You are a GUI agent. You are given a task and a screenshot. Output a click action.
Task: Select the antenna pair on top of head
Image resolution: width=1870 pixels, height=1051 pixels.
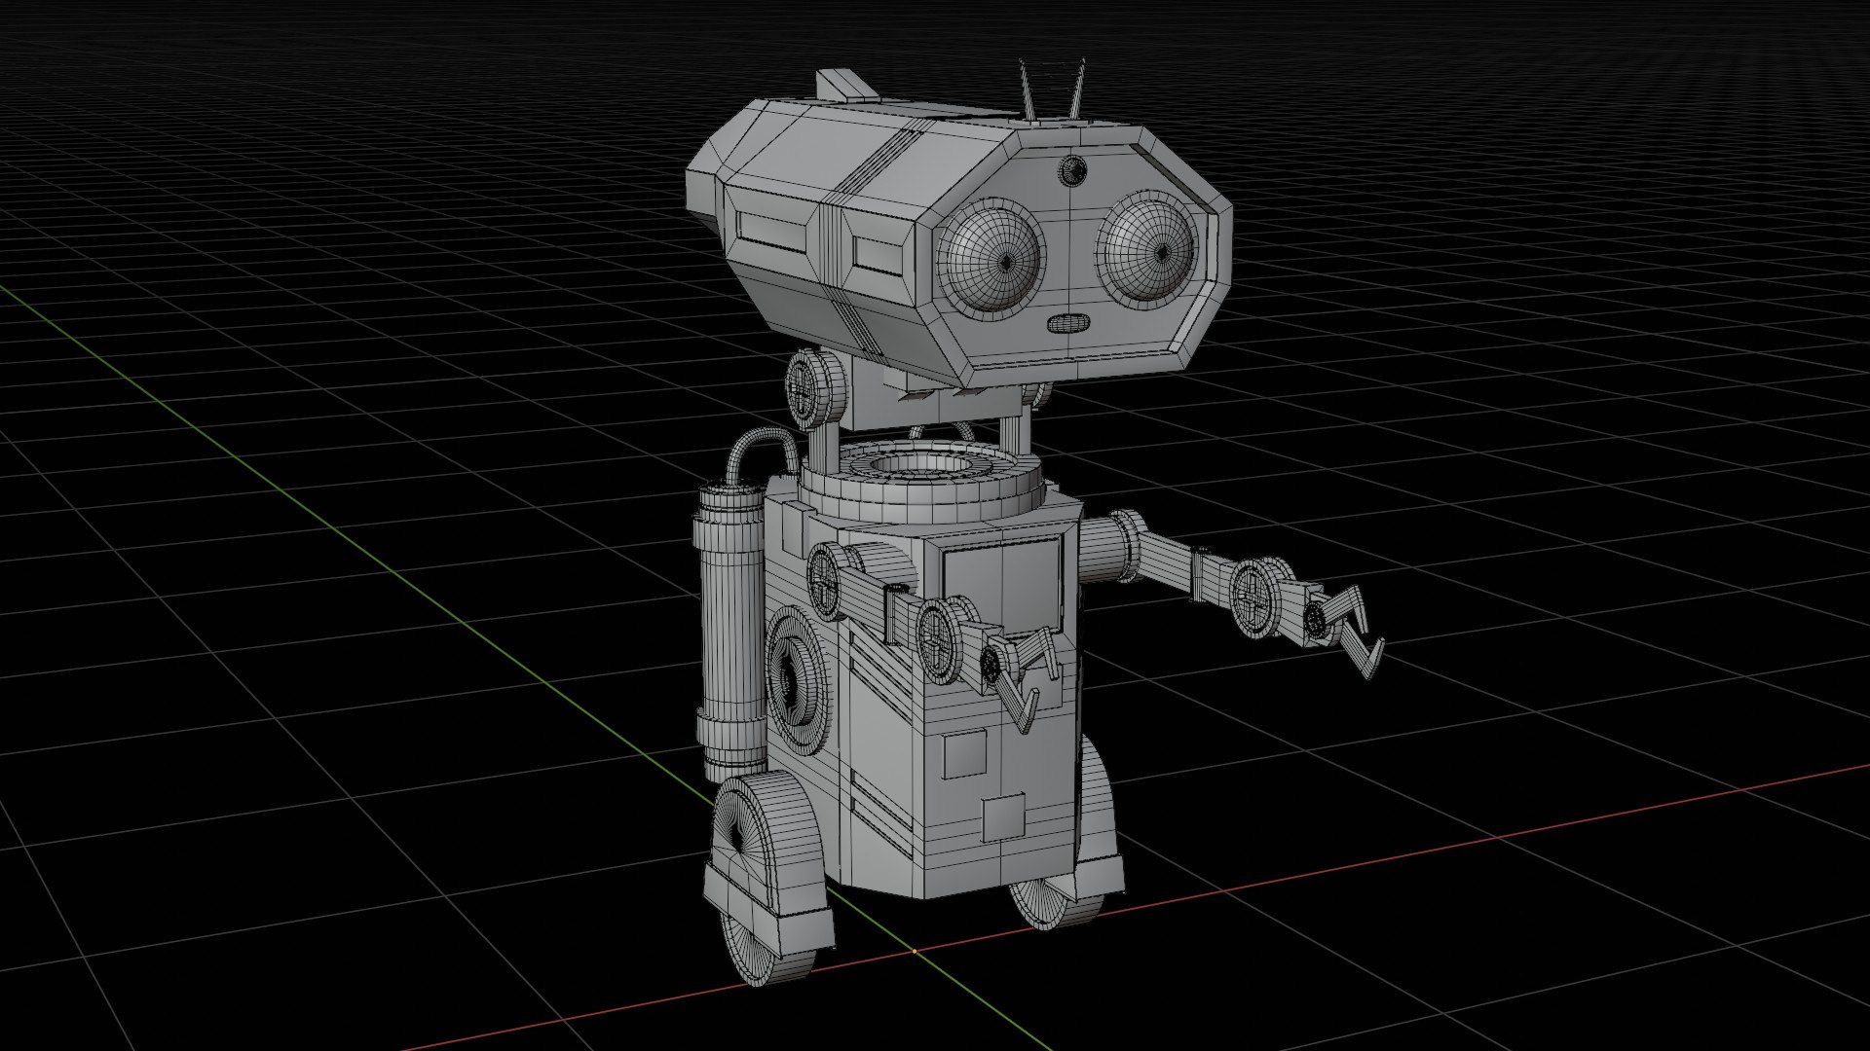(x=1051, y=89)
